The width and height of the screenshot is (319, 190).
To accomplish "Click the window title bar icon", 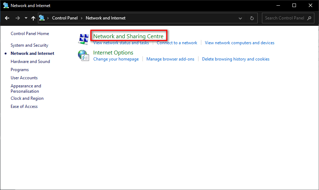I will coord(6,5).
